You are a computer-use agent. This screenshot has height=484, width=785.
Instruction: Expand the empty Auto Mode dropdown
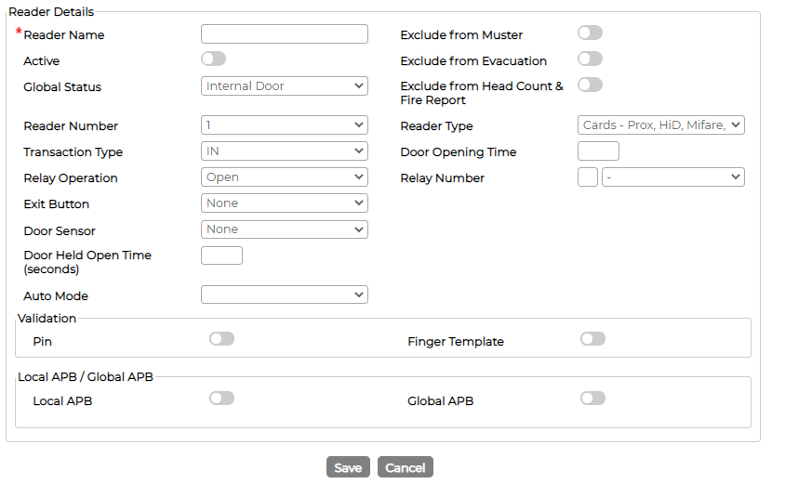tap(285, 294)
